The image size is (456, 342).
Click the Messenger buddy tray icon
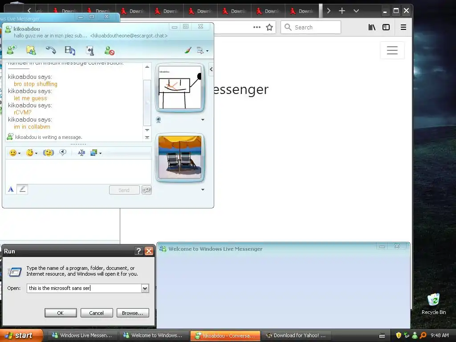point(415,335)
